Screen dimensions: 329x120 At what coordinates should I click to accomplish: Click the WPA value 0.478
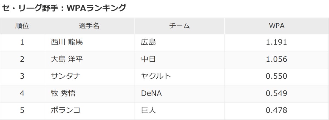tap(276, 110)
